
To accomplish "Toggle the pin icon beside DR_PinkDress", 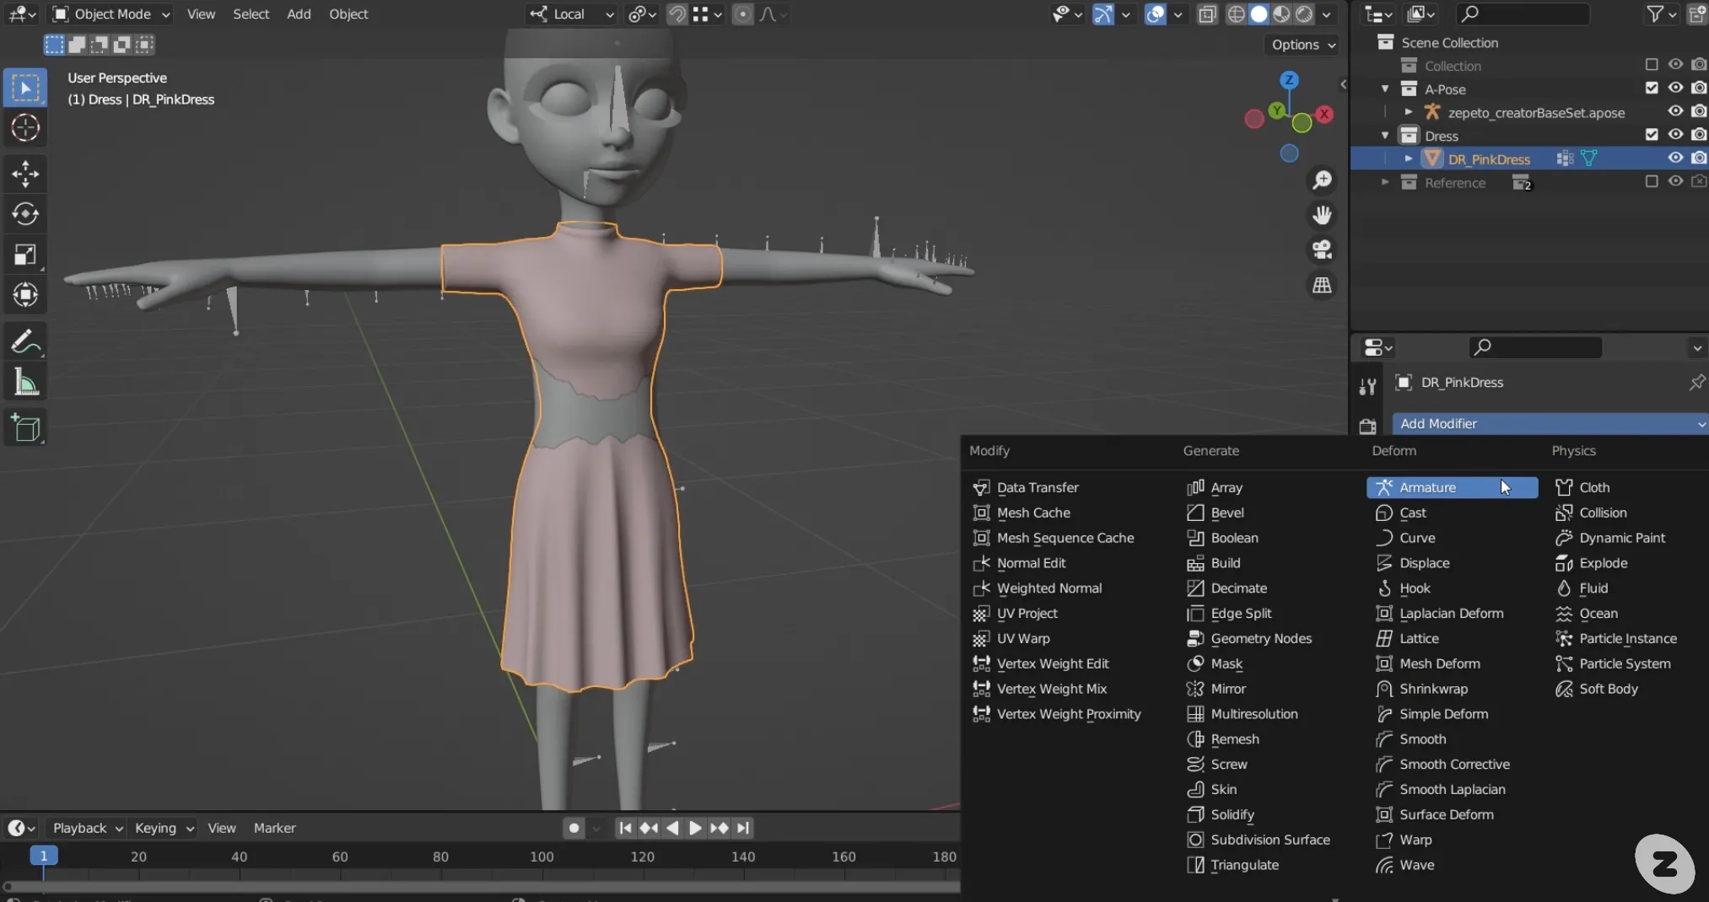I will pos(1696,383).
